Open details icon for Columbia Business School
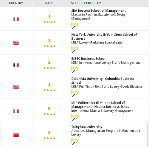Viewport: 149px width, 148px height. [75, 94]
